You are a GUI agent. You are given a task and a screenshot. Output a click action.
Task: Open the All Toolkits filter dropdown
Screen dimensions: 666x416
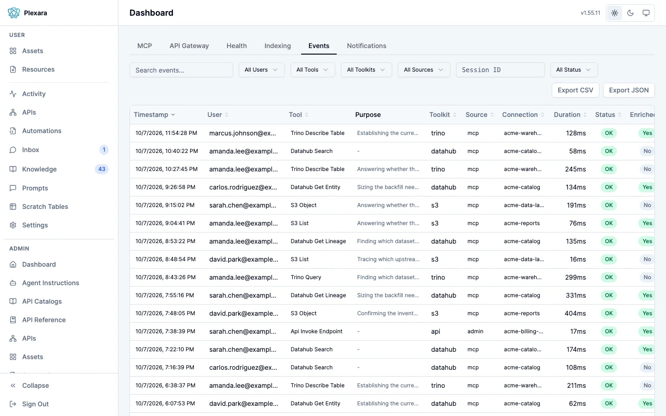click(x=366, y=70)
